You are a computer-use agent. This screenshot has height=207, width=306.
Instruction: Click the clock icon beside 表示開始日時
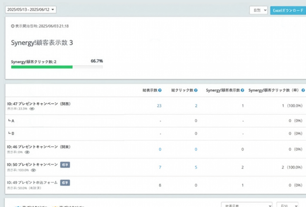(x=12, y=26)
